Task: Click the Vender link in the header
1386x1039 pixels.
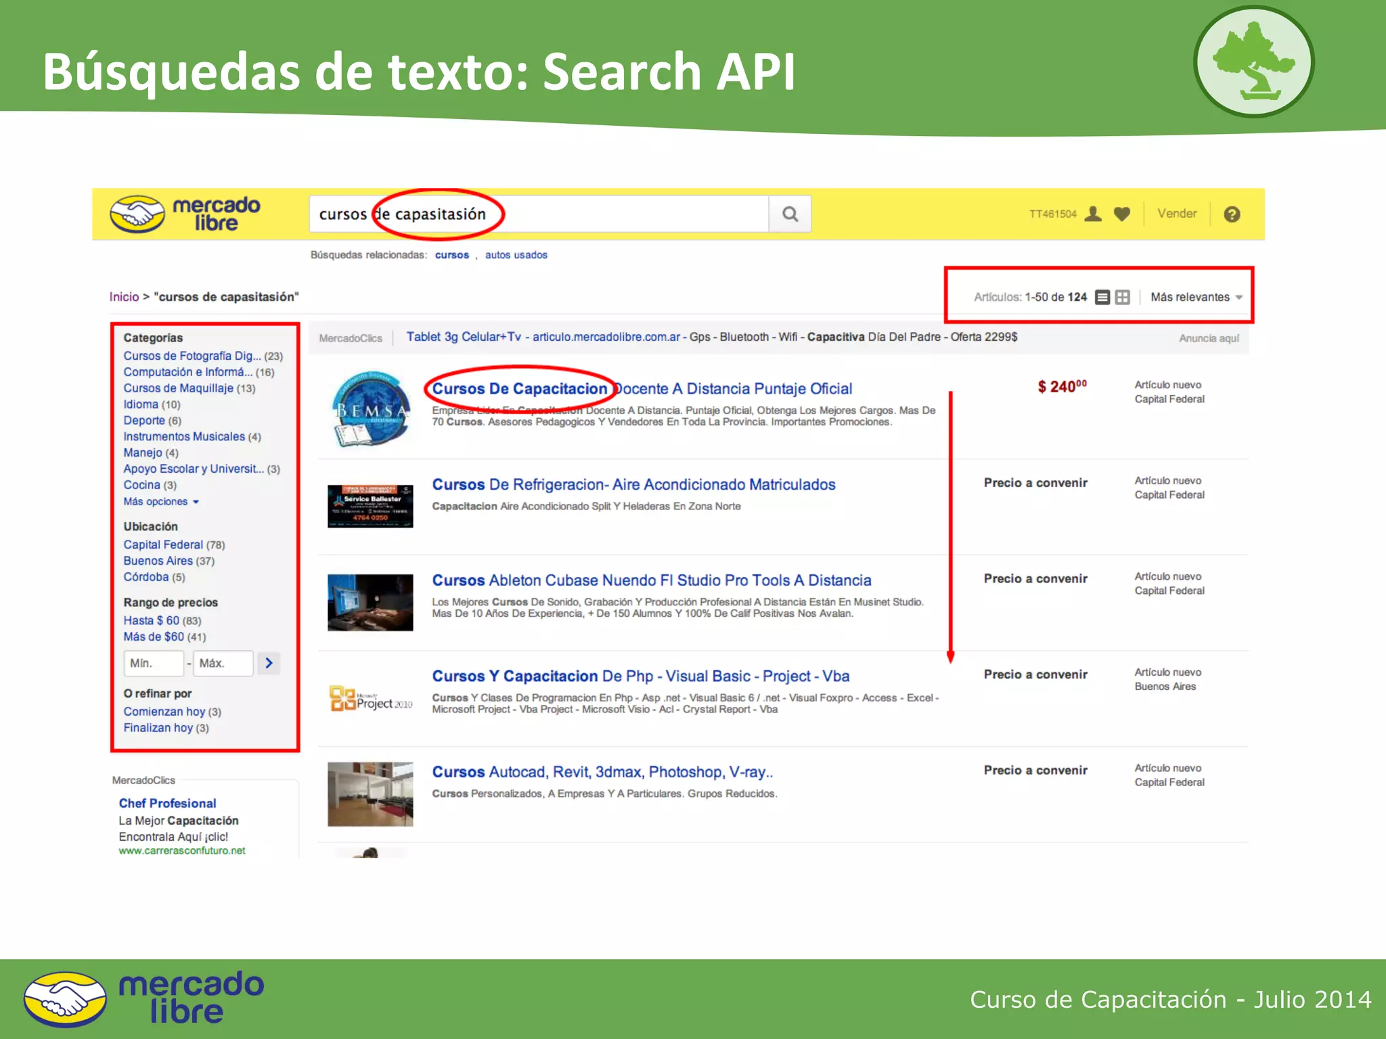Action: [x=1177, y=214]
